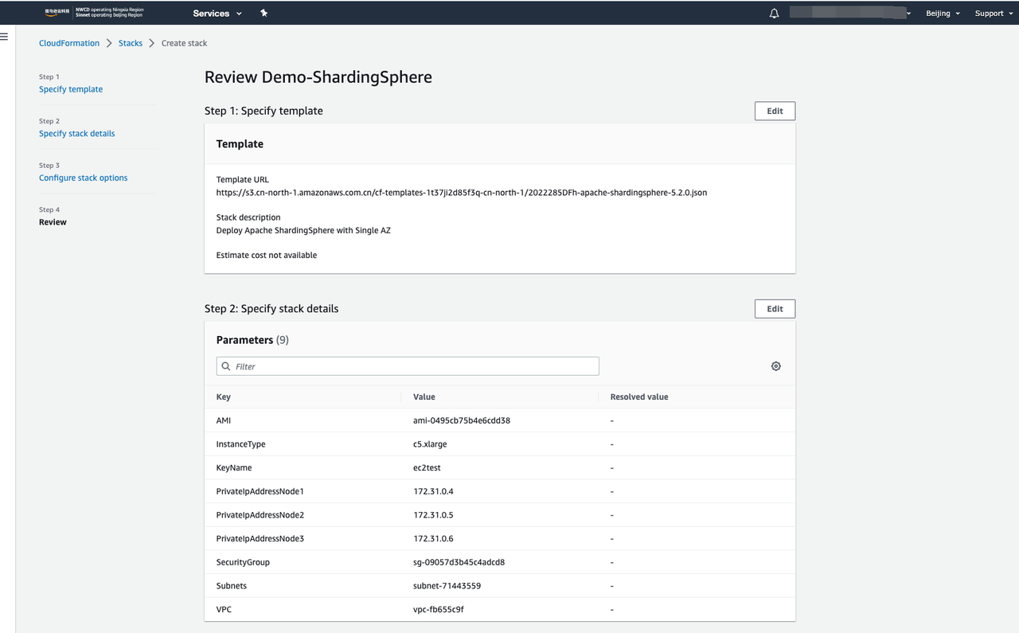Screen dimensions: 1019x633
Task: Focus the parameters Filter field
Action: click(414, 366)
